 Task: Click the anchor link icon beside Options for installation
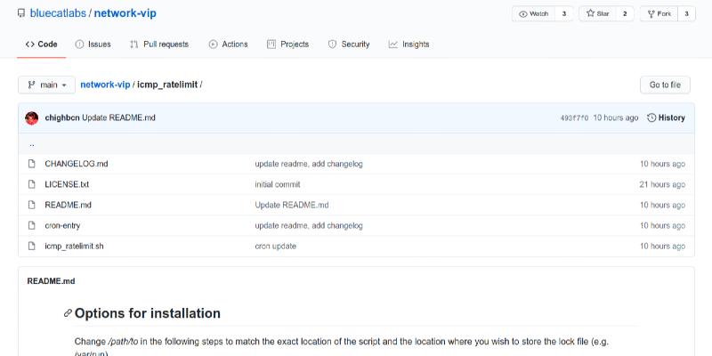(x=68, y=313)
